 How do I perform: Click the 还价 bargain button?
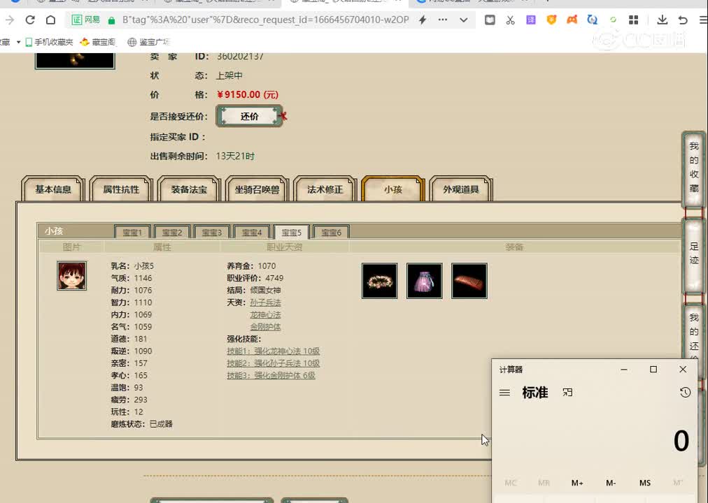pos(249,116)
